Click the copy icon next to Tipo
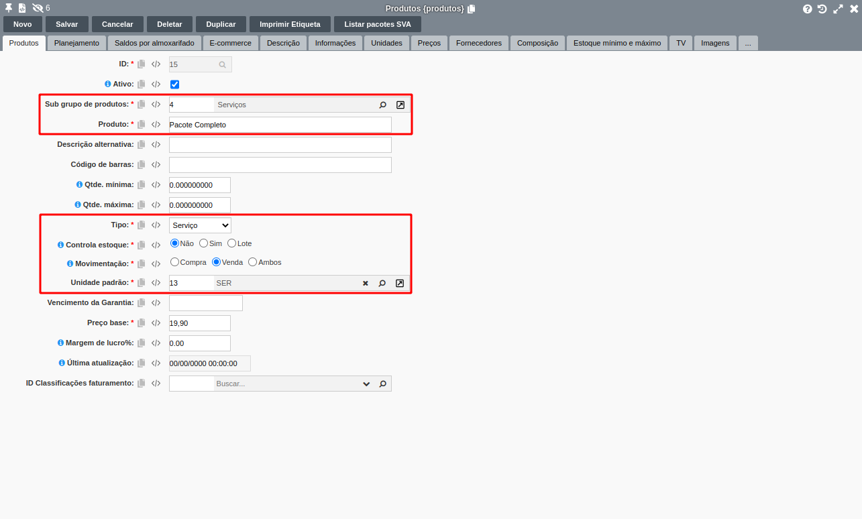Viewport: 862px width, 519px height. (142, 225)
